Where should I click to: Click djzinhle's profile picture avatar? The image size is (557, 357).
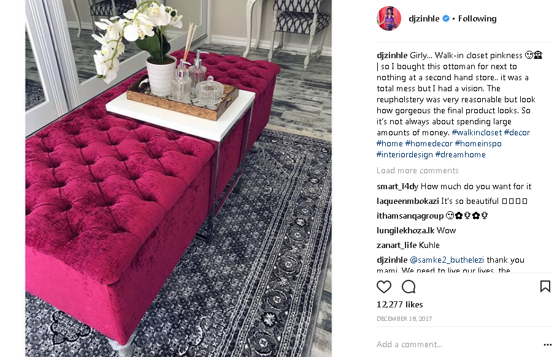tap(389, 18)
